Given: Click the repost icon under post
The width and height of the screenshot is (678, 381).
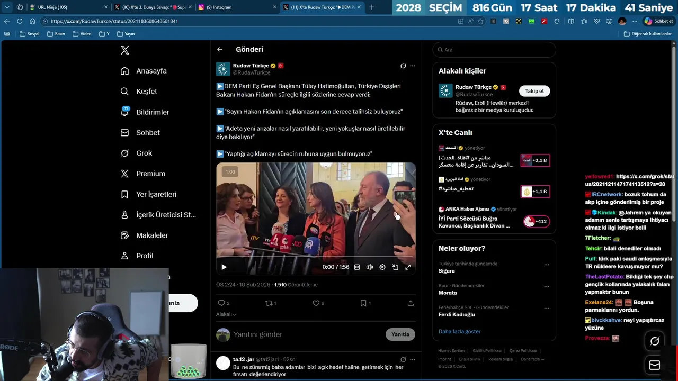Looking at the screenshot, I should pyautogui.click(x=269, y=303).
